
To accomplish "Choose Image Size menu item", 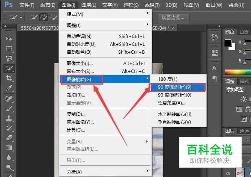I will [x=105, y=64].
